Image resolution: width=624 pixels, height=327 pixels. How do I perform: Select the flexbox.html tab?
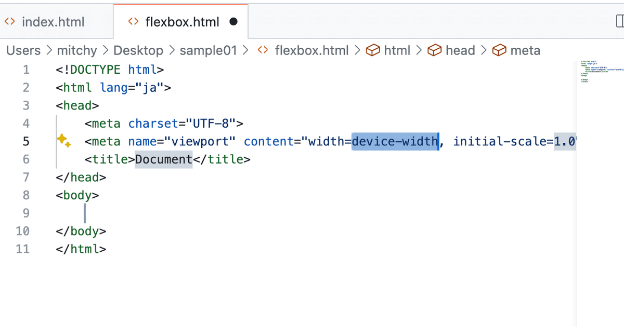(x=182, y=22)
